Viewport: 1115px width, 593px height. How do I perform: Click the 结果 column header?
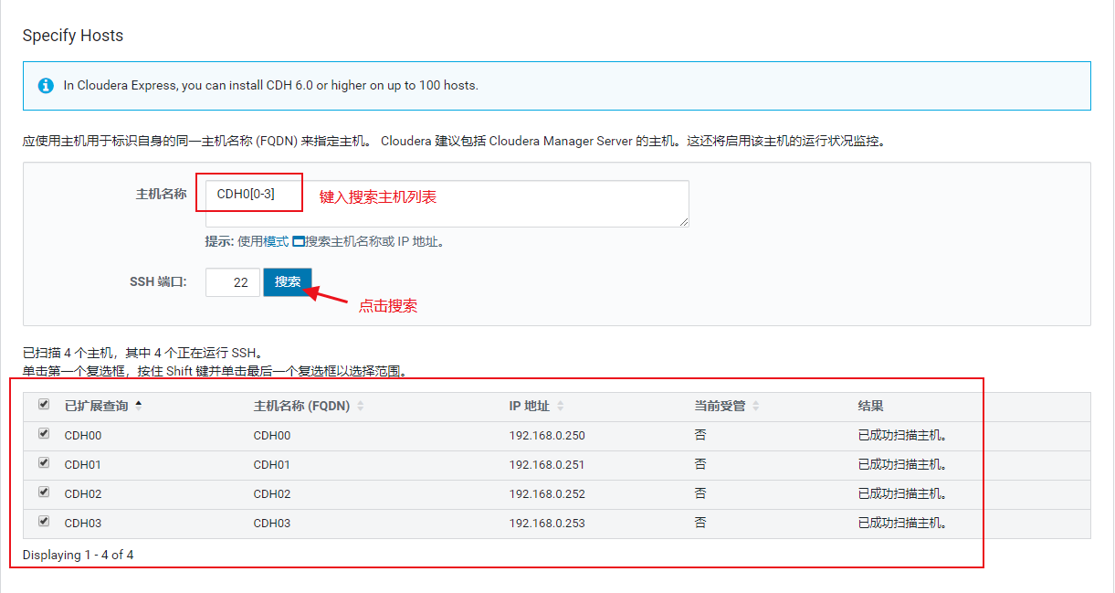[x=870, y=406]
